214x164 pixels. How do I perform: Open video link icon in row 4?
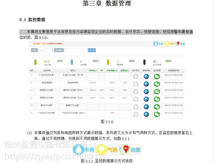click(146, 99)
